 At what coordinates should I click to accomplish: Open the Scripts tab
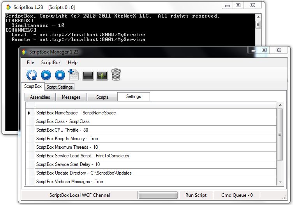[x=102, y=97]
